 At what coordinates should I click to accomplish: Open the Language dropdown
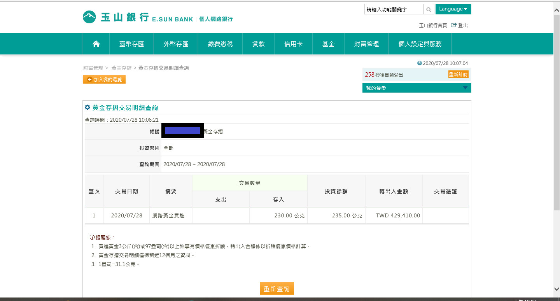coord(453,9)
